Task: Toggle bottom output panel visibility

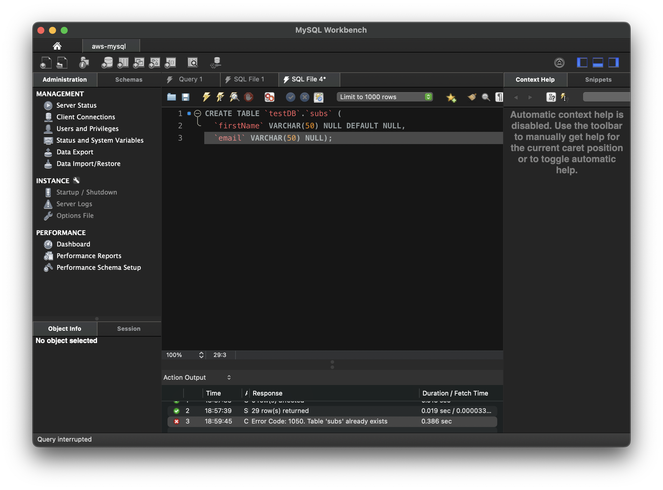Action: point(598,63)
